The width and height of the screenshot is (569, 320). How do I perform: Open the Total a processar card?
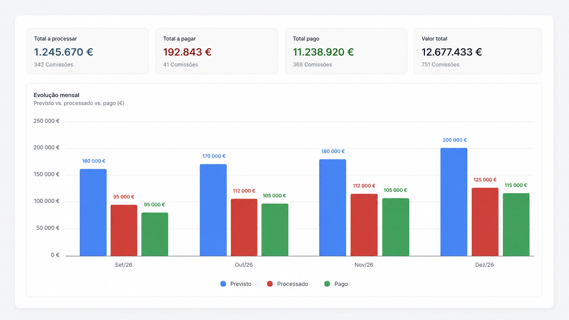point(87,51)
